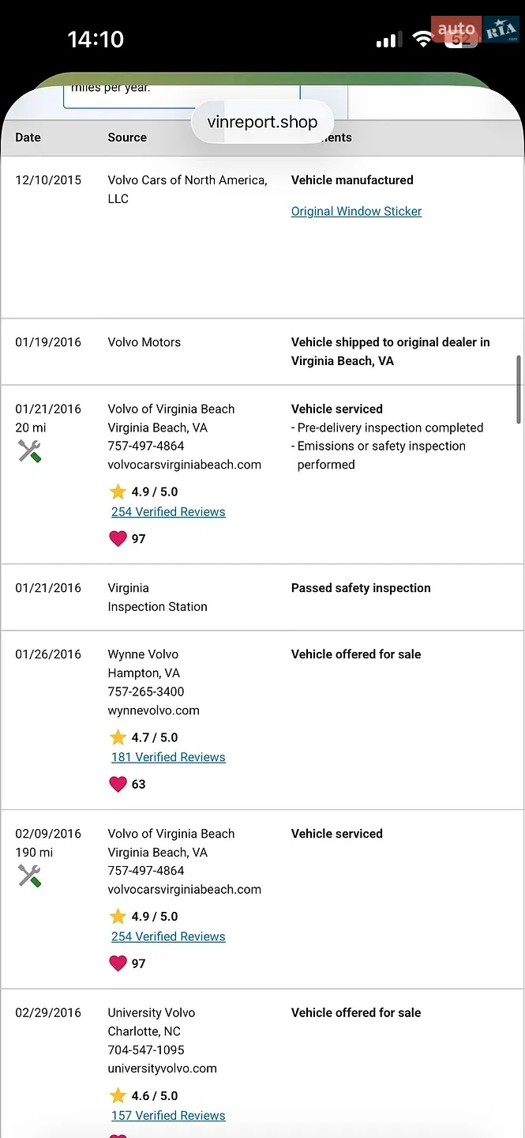Tap the wynnevolvo.com website text
The height and width of the screenshot is (1138, 525).
pos(154,710)
